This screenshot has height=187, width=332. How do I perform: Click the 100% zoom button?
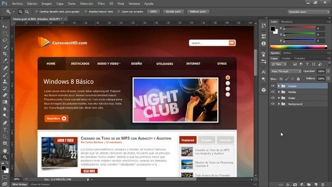tap(154, 11)
